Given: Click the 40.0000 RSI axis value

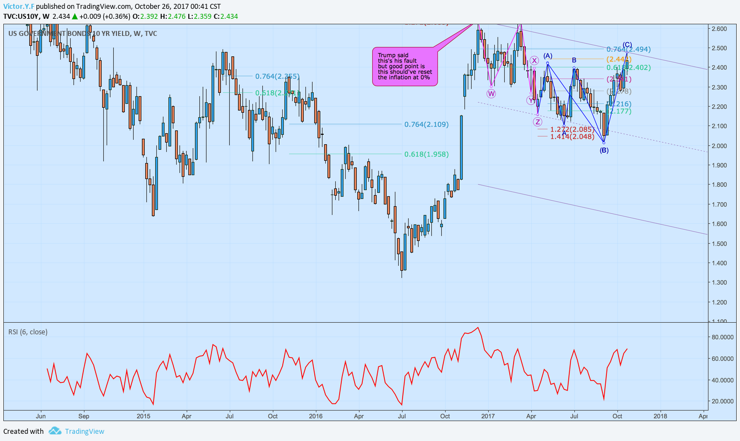Looking at the screenshot, I should pyautogui.click(x=721, y=380).
